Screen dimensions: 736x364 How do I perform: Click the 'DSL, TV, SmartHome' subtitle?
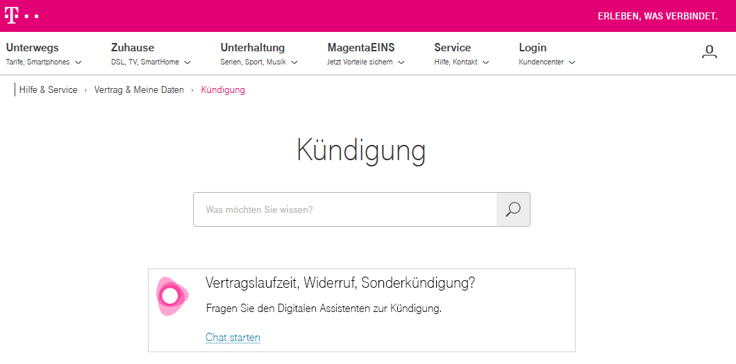(x=145, y=62)
